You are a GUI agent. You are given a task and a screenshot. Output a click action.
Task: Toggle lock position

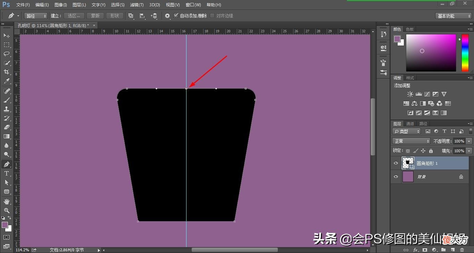click(x=423, y=151)
